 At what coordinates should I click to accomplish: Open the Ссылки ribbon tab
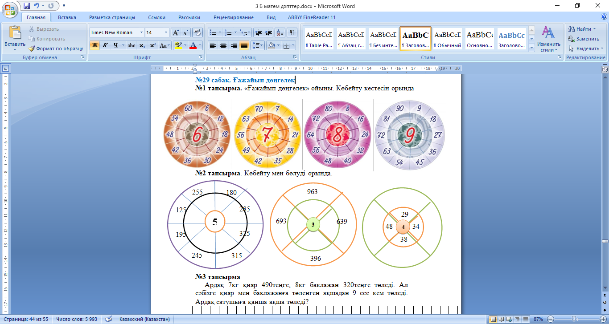(x=156, y=17)
